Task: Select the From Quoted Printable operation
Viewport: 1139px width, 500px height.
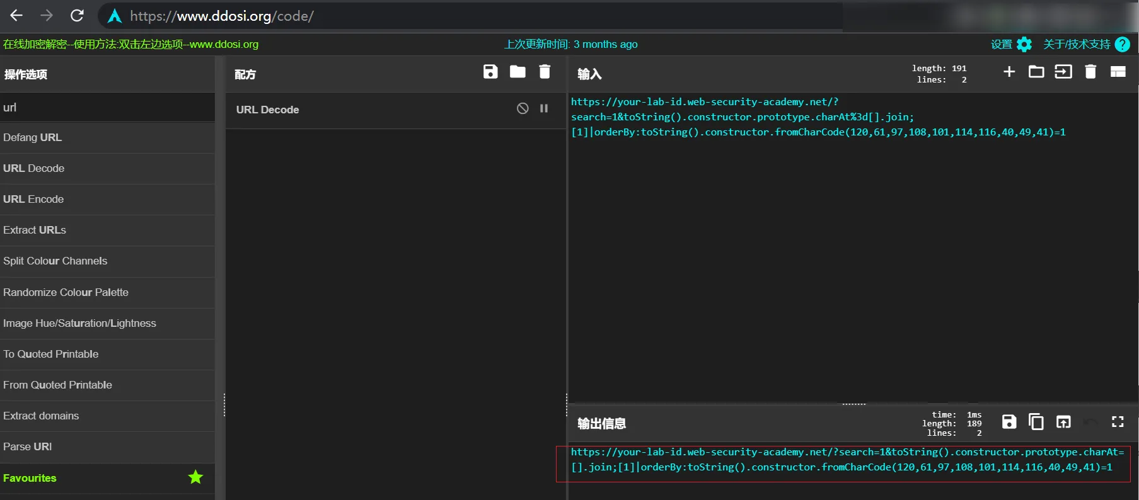Action: pos(107,385)
